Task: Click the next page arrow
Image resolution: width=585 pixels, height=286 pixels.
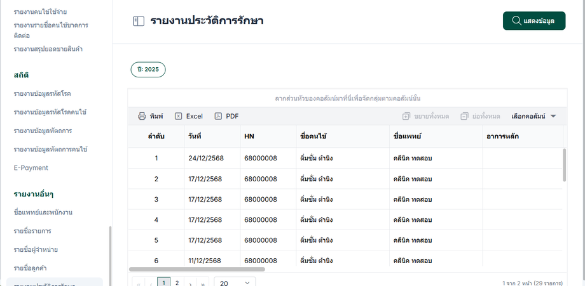Action: pyautogui.click(x=190, y=283)
